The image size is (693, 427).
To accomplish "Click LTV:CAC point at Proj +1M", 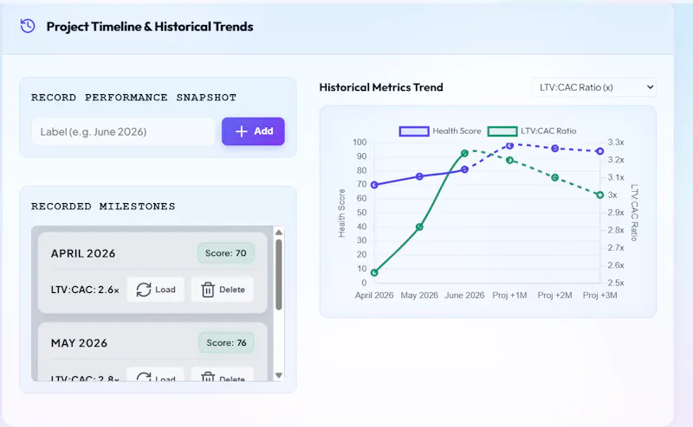I will (509, 160).
